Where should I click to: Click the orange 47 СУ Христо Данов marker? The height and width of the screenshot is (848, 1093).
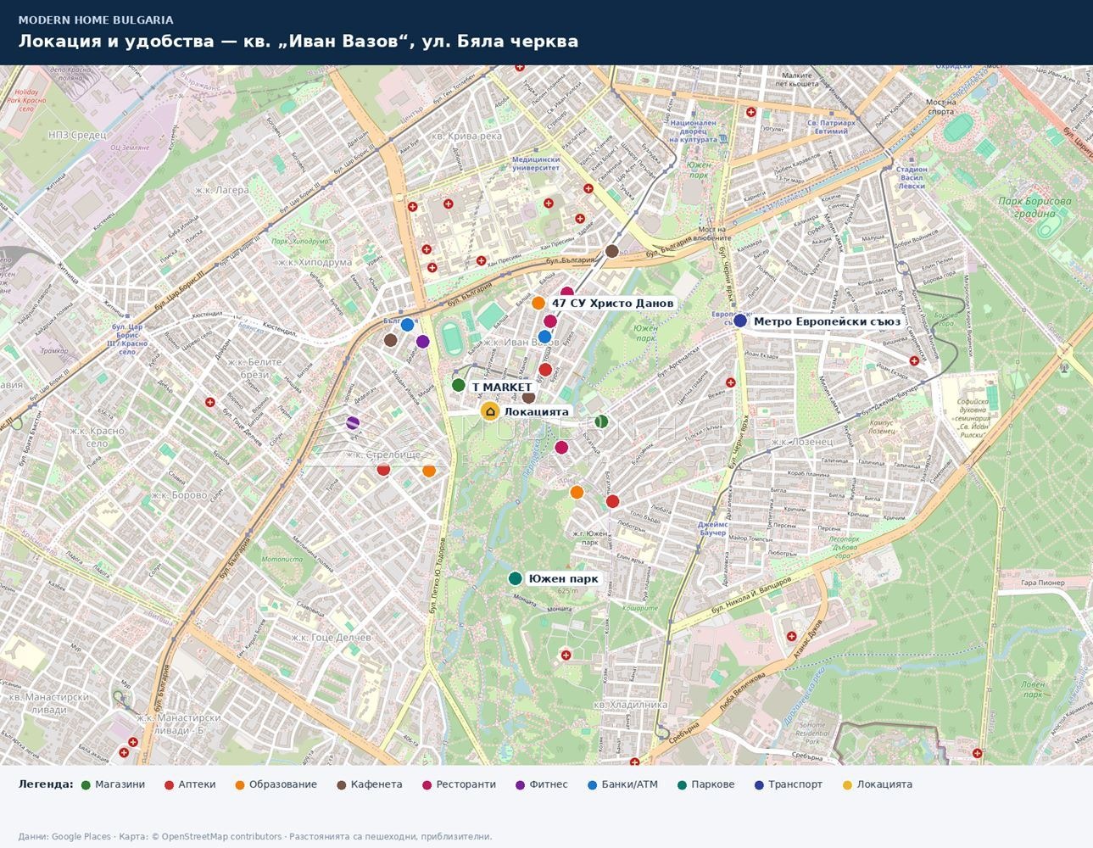point(538,303)
